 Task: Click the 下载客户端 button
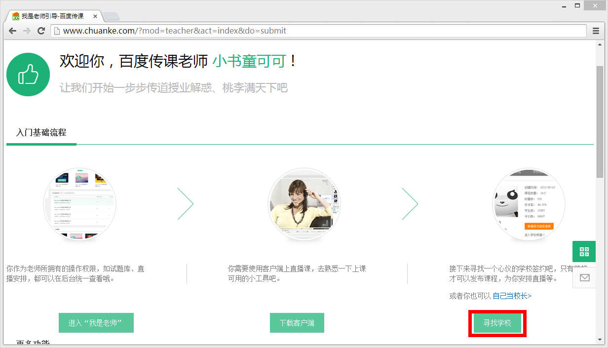(297, 322)
